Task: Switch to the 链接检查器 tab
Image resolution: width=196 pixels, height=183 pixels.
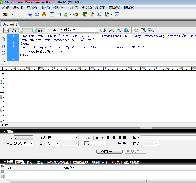Action: coord(80,162)
